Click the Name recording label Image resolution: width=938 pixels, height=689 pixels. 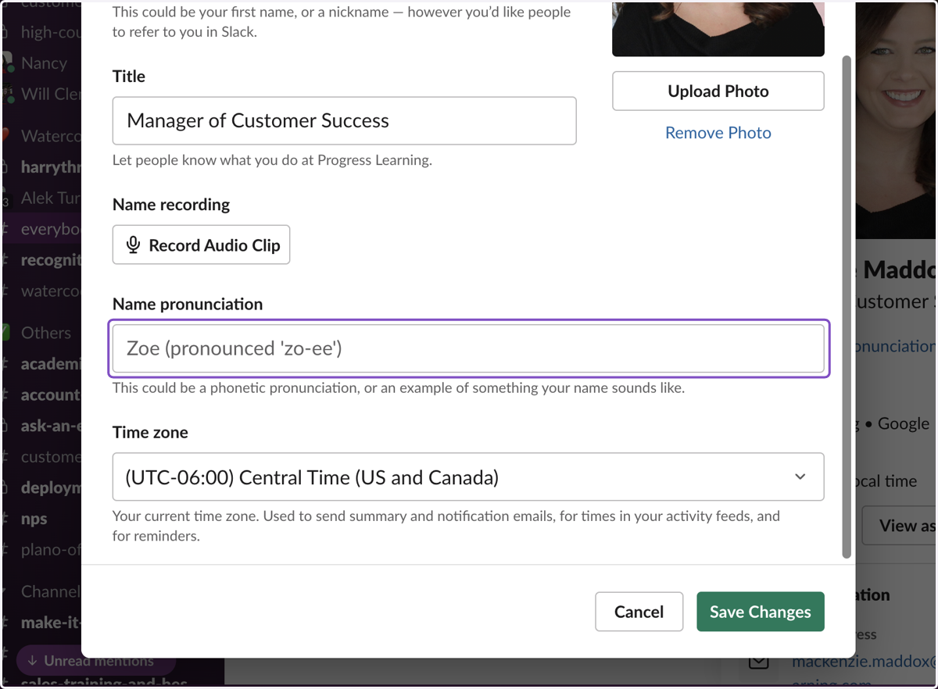click(171, 205)
